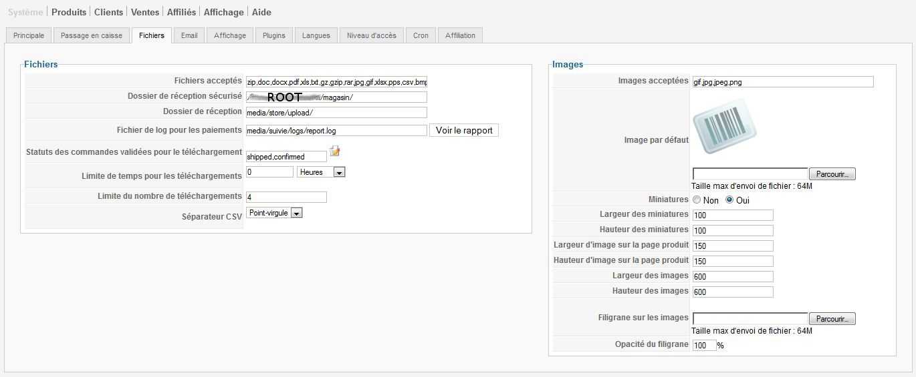Click the default barcode image thumbnail
Viewport: 916px width, 377px height.
(x=724, y=127)
